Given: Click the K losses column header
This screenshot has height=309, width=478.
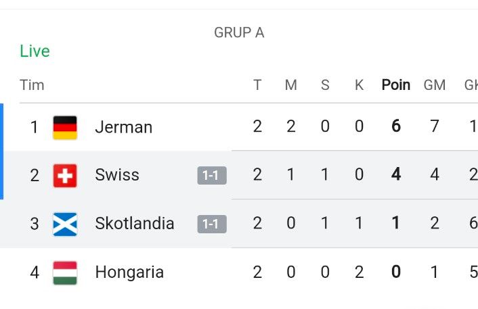Looking at the screenshot, I should pos(359,85).
